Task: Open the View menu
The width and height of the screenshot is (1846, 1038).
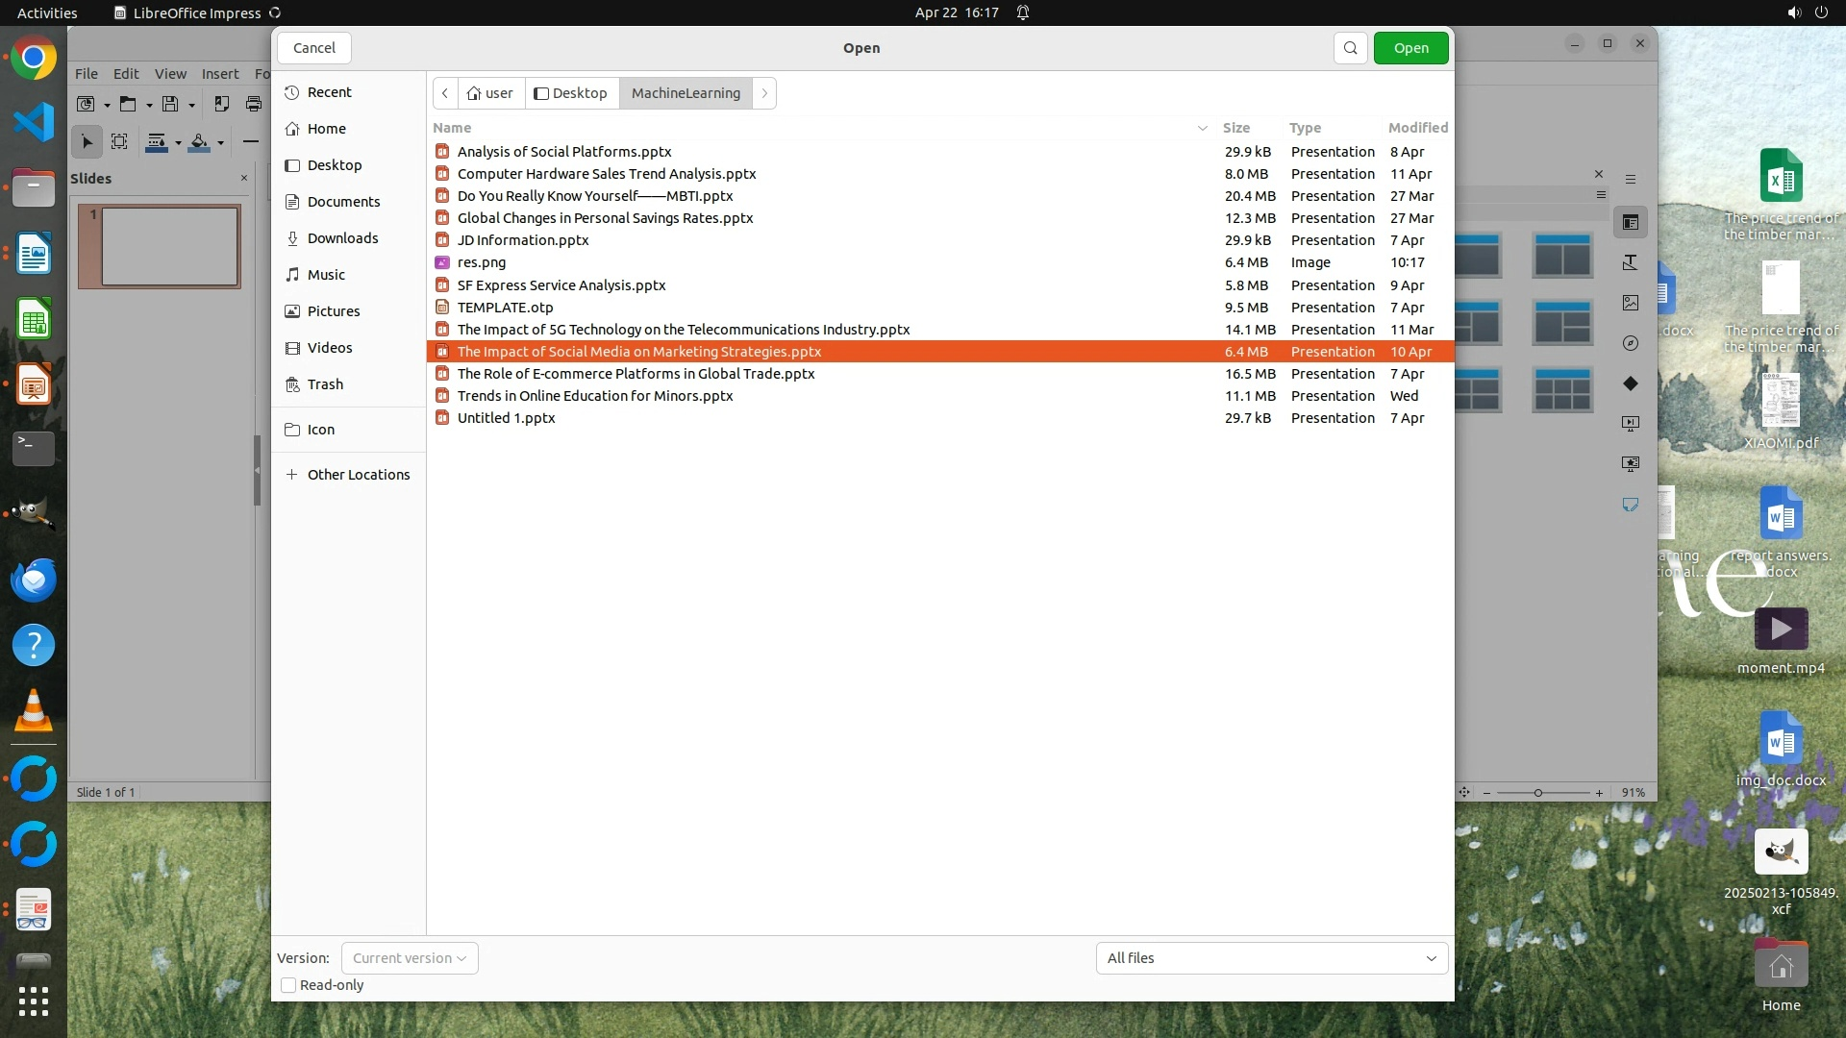Action: point(170,74)
